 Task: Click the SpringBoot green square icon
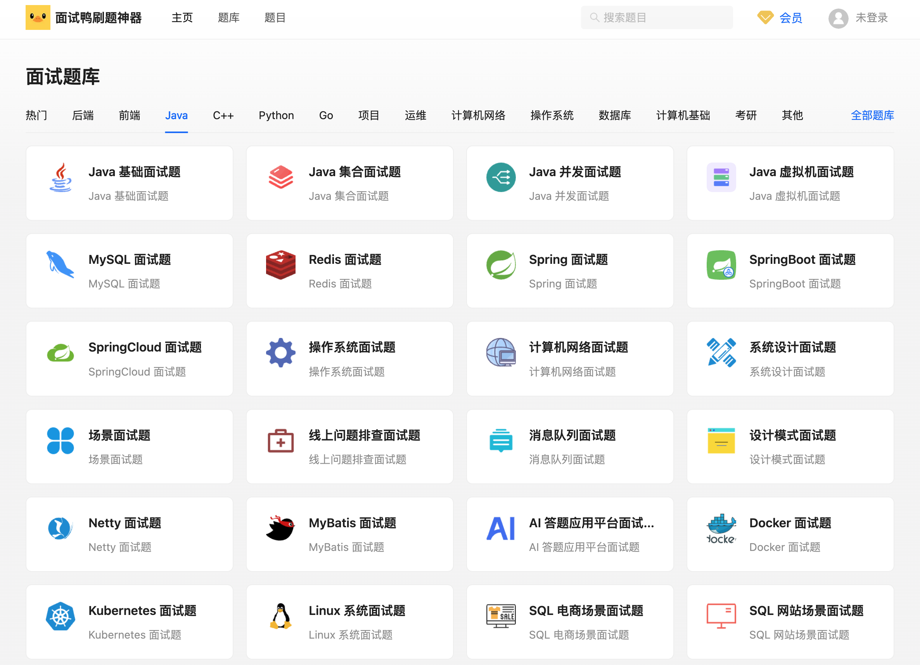point(721,265)
